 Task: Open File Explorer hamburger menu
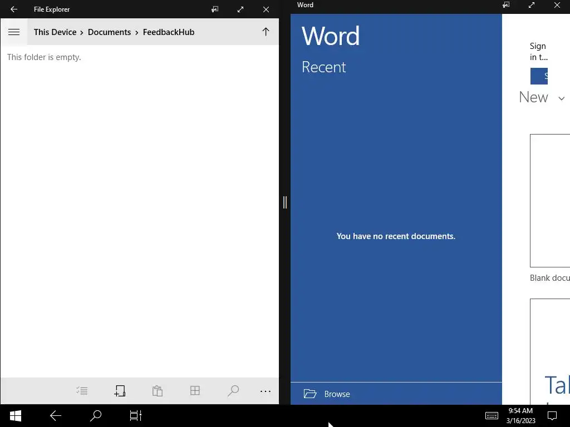(14, 32)
